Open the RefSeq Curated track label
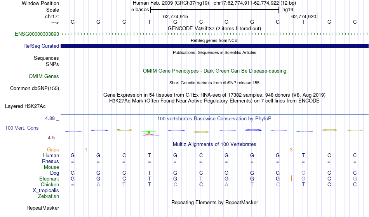The height and width of the screenshot is (217, 369). [x=41, y=46]
